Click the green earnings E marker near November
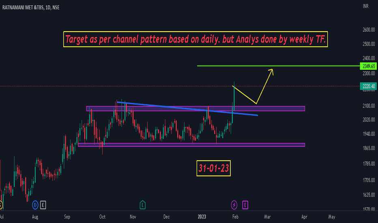This screenshot has height=223, width=378. (142, 205)
